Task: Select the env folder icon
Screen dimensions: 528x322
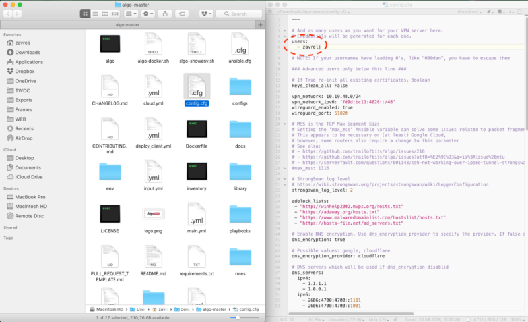Action: tap(110, 172)
